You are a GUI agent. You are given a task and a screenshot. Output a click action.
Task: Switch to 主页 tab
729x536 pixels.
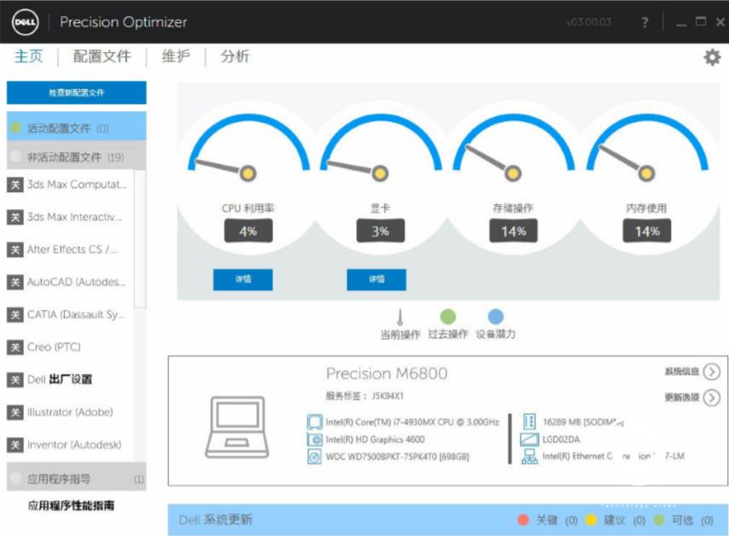(x=28, y=56)
